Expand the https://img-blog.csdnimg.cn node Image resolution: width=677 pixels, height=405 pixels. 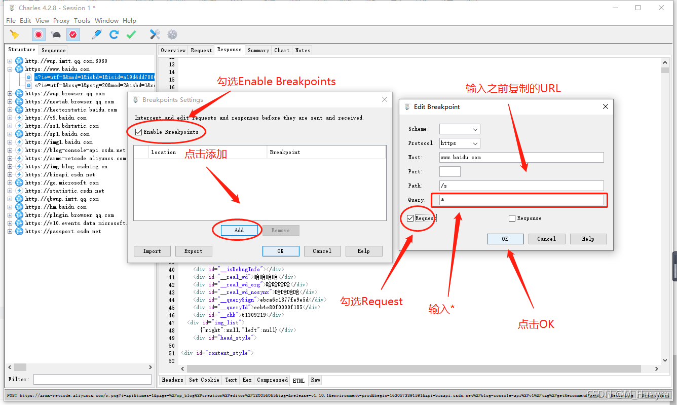click(10, 166)
